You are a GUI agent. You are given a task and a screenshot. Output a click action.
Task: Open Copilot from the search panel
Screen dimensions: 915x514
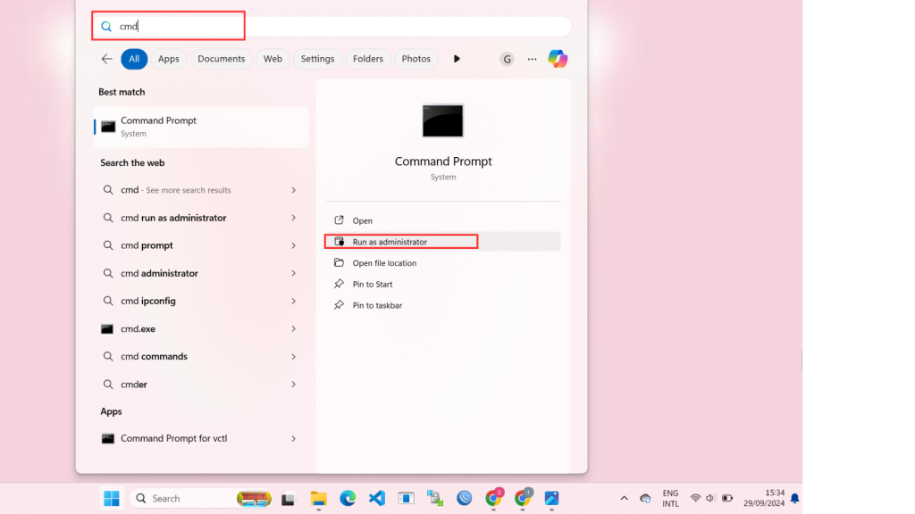(558, 59)
